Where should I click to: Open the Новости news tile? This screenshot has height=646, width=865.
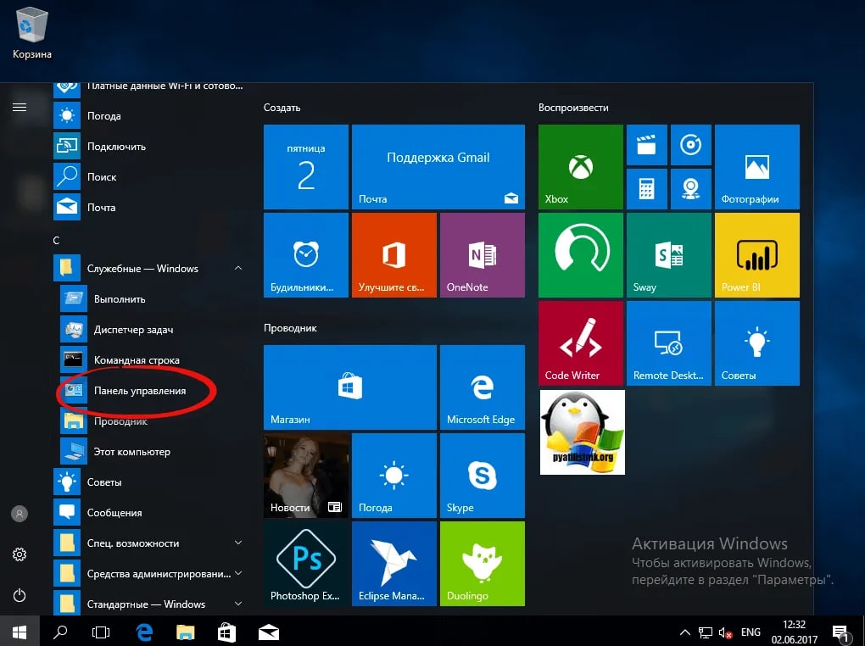click(305, 476)
